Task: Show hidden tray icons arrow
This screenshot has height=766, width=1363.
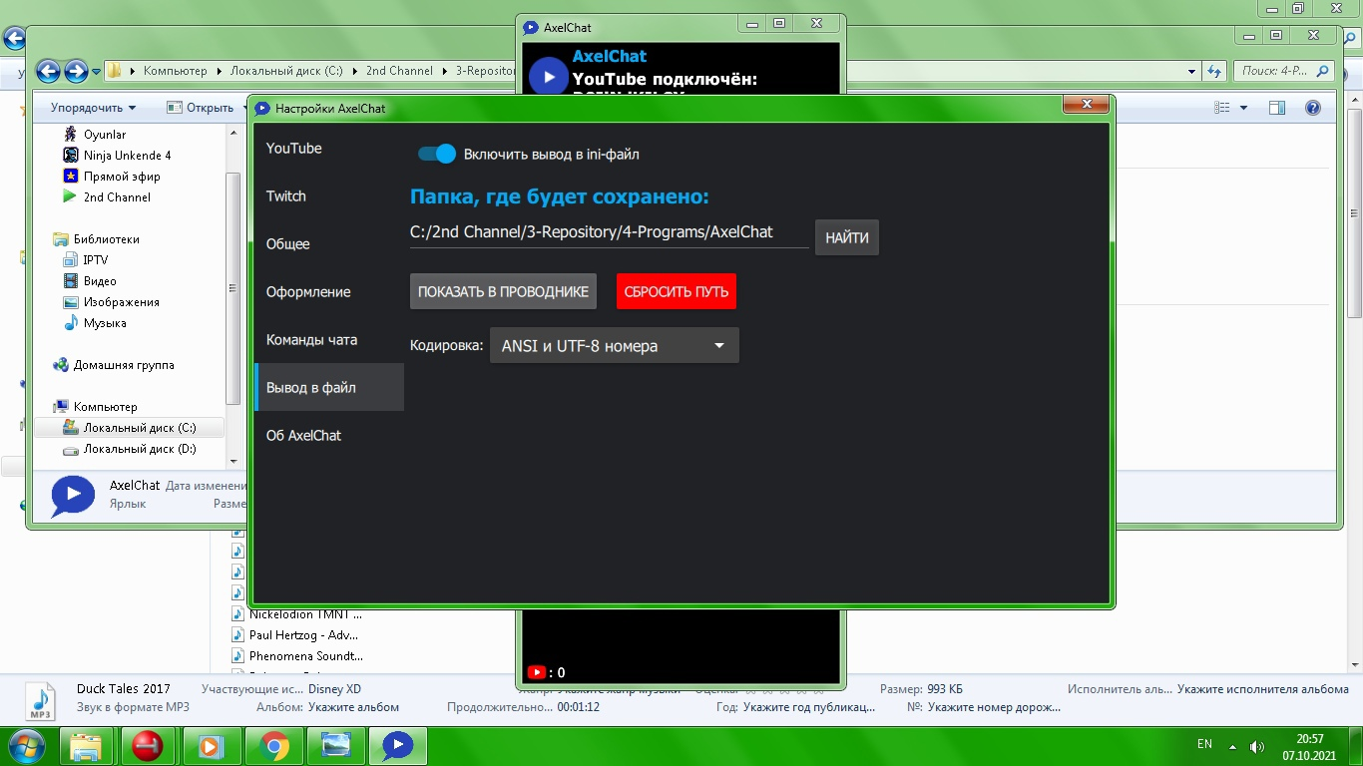Action: click(1234, 746)
